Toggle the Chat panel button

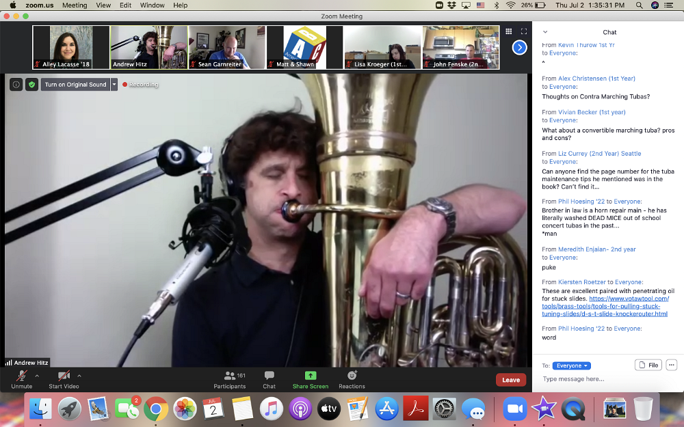[269, 380]
